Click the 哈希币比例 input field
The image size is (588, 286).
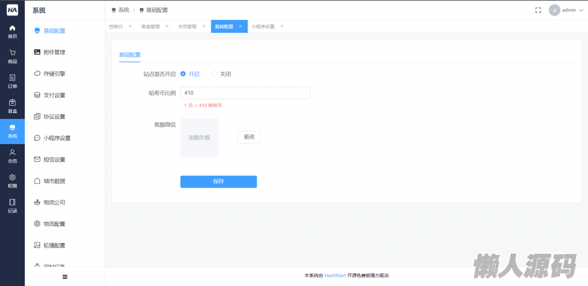(245, 93)
